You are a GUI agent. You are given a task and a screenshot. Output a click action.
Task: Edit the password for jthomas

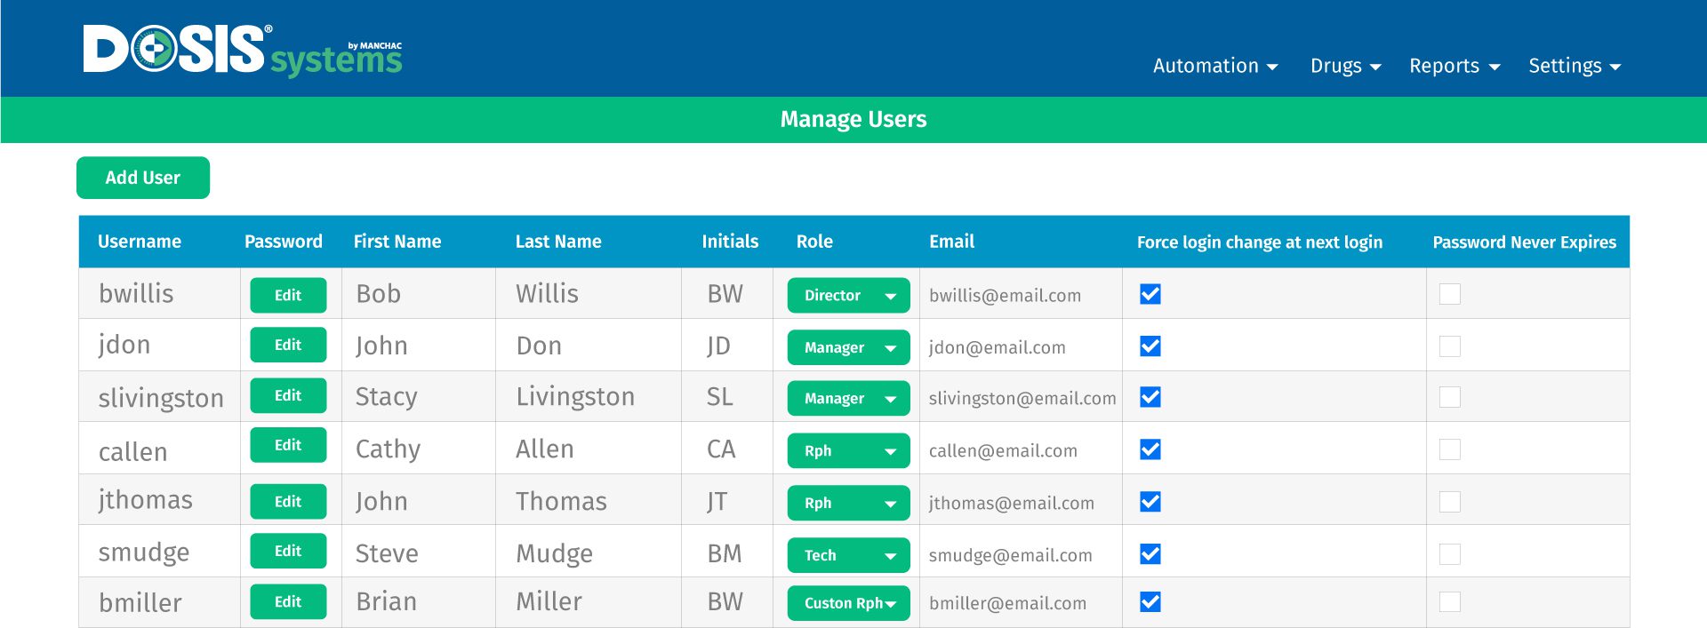288,501
